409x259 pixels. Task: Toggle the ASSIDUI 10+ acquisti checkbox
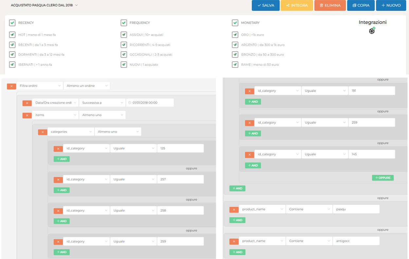[x=124, y=35]
